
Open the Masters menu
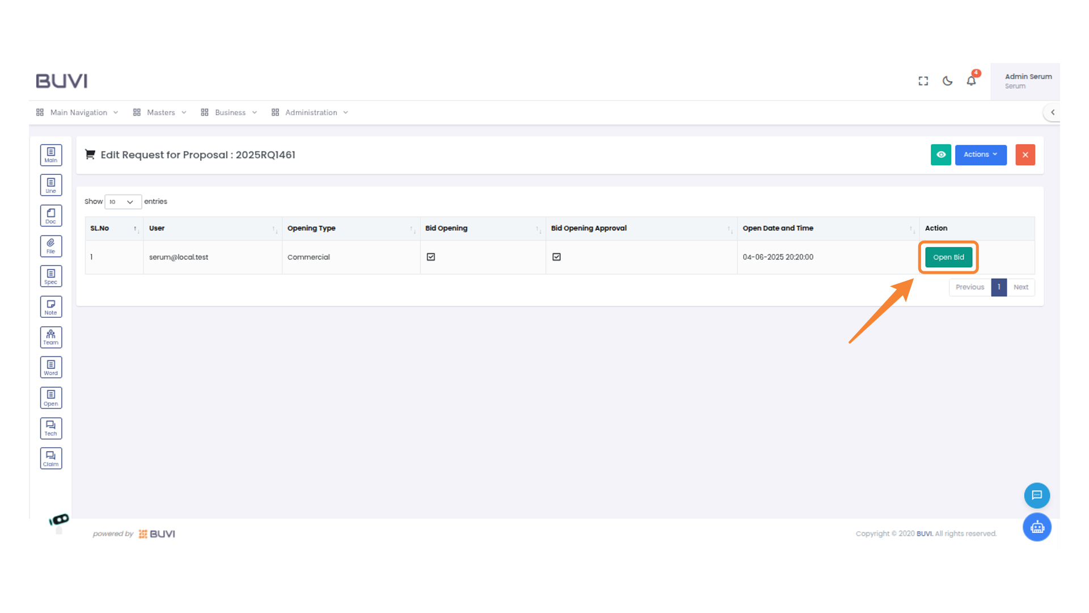tap(161, 112)
